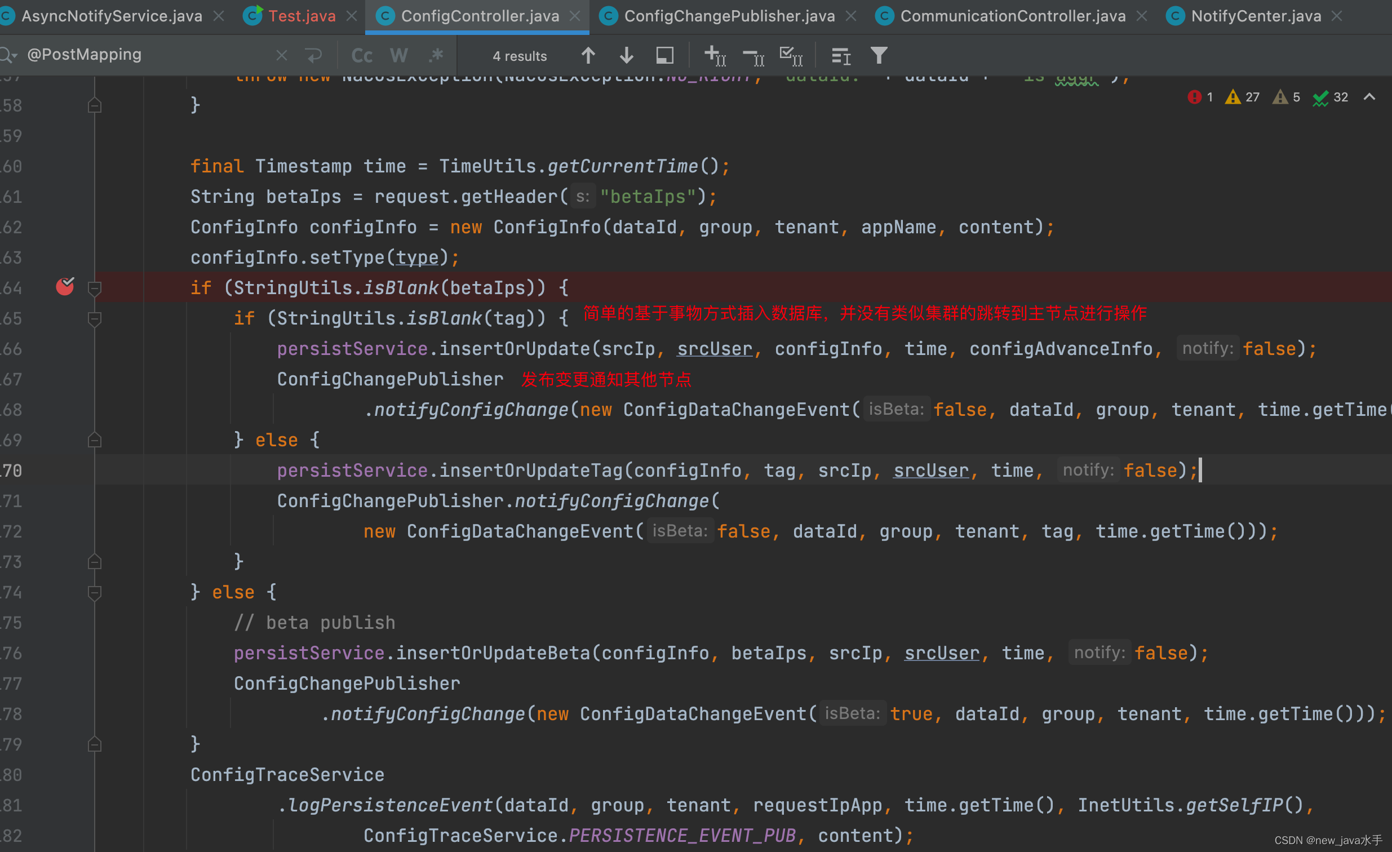Click the multiple cursors toggle icon
This screenshot has height=852, width=1392.
(x=841, y=55)
